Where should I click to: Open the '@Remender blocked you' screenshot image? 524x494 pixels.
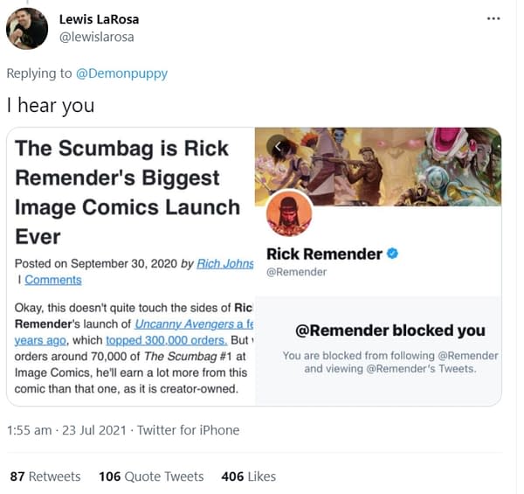(378, 267)
